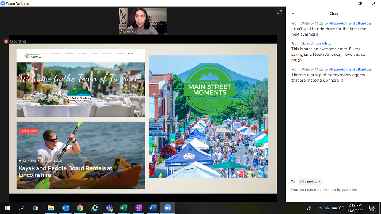
Task: Click the Latest News red tag
Action: coord(29,131)
